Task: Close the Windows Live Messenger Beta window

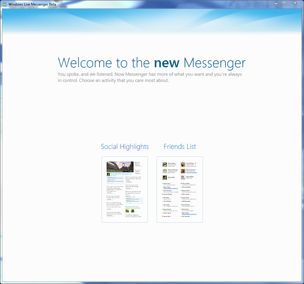Action: [295, 3]
